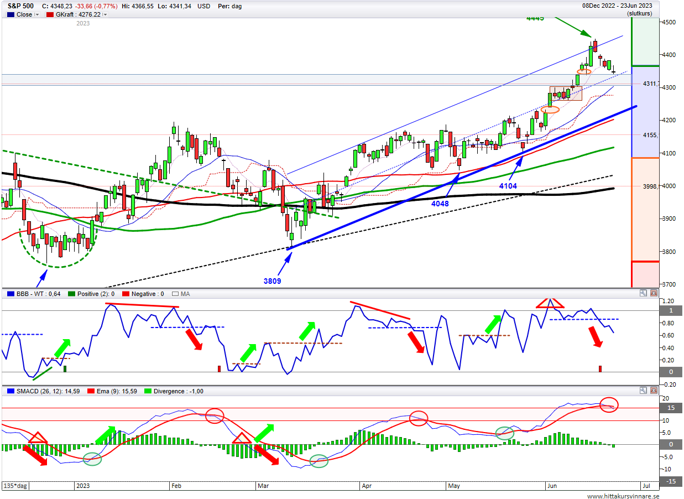
Task: Close the SMACD indicator panel with the red X
Action: point(654,391)
